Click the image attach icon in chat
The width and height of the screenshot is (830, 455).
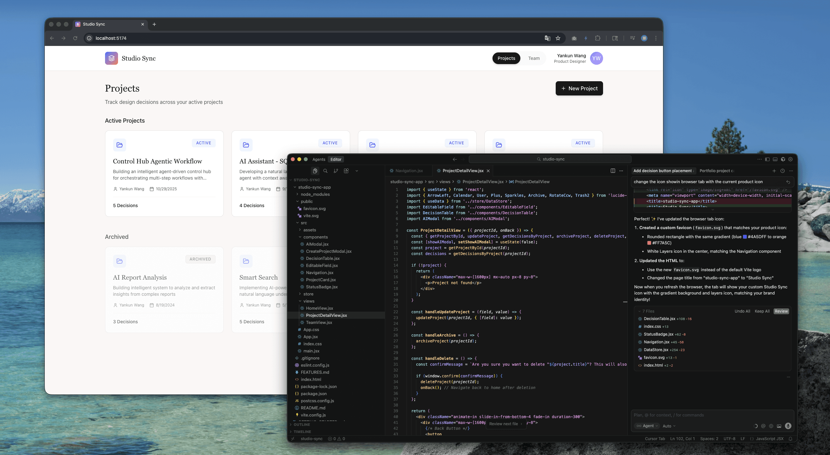779,426
